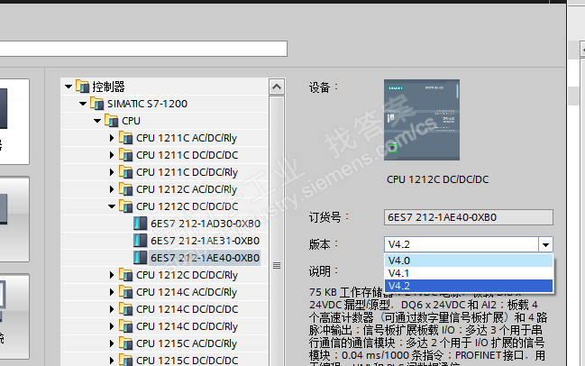This screenshot has width=585, height=366.
Task: Click the CPU folder icon
Action: point(112,121)
